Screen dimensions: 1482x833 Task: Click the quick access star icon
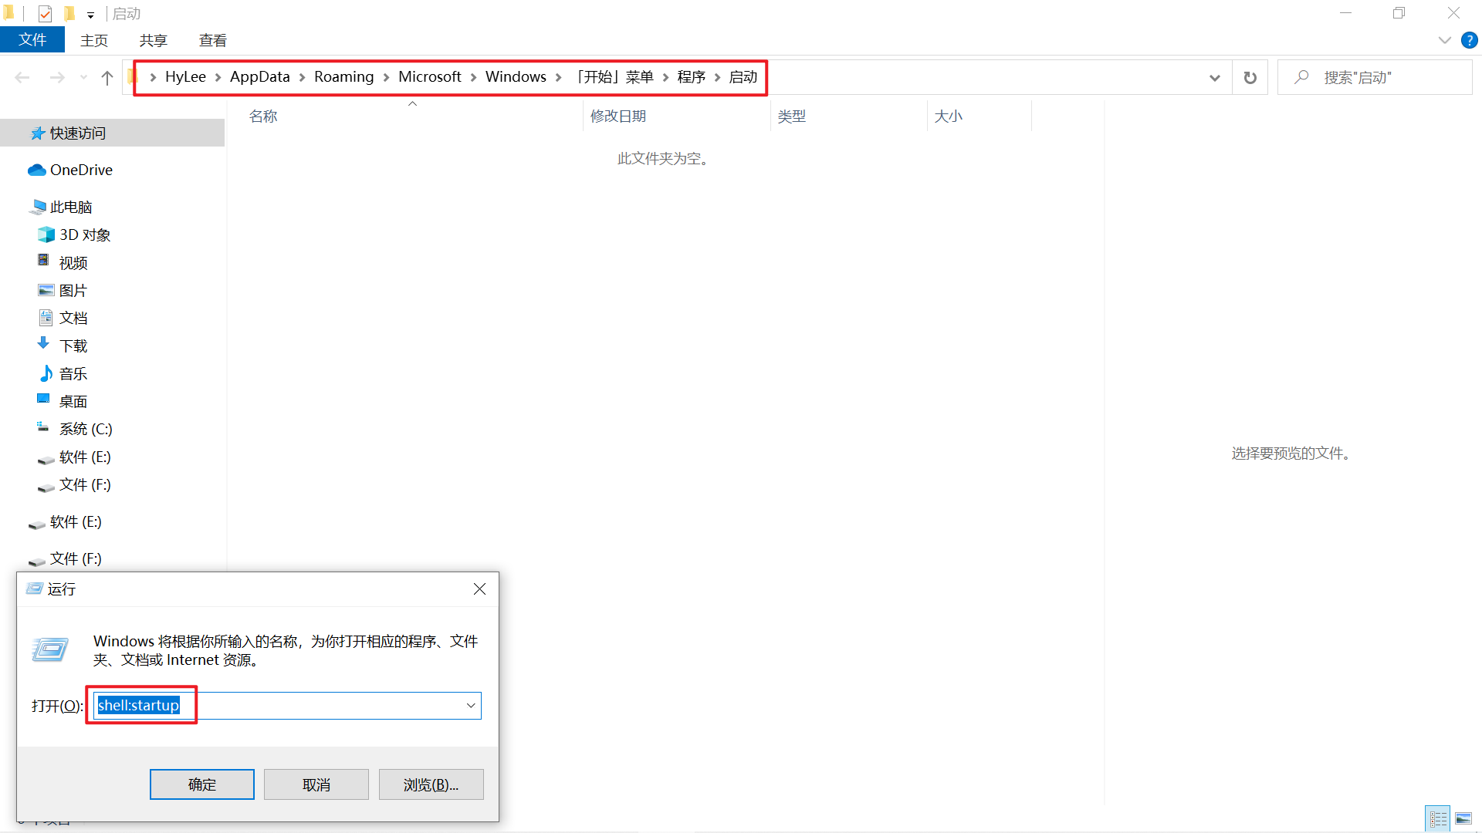click(37, 133)
